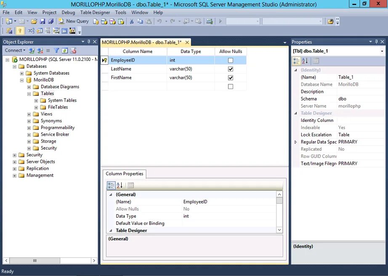The image size is (388, 276).
Task: Open the File menu
Action: click(x=6, y=12)
